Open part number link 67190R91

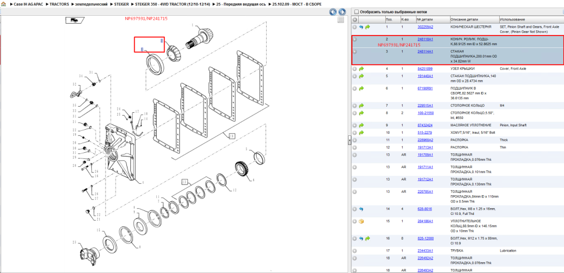click(425, 88)
